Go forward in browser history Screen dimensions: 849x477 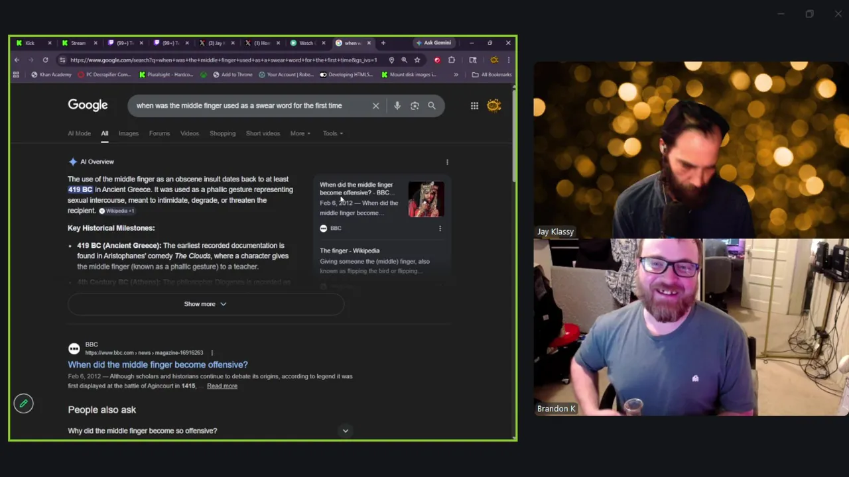pos(31,60)
